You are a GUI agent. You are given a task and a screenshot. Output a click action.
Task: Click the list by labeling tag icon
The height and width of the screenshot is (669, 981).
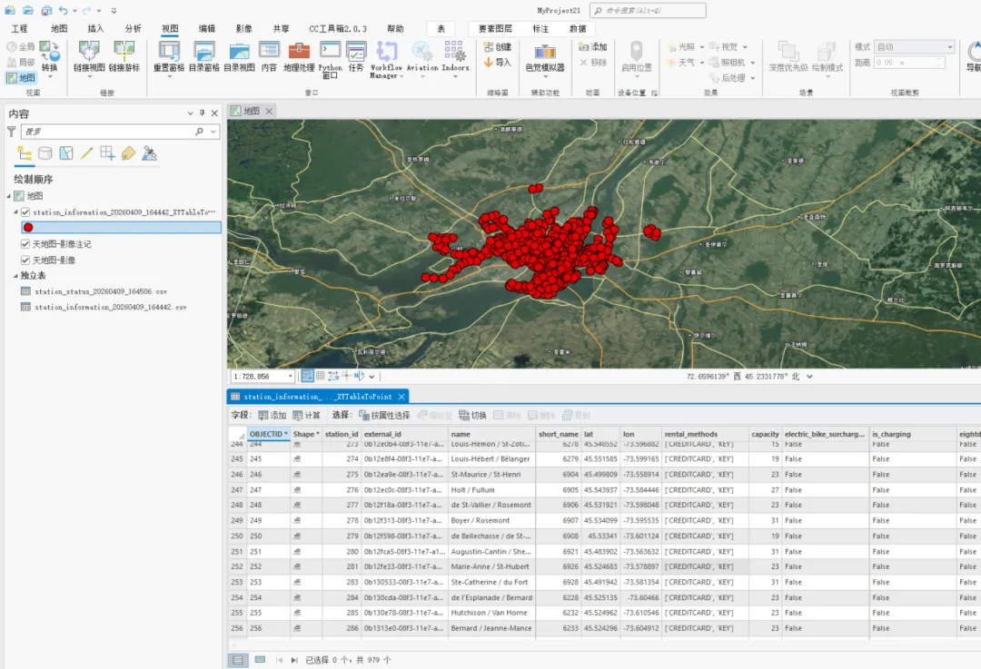[129, 153]
